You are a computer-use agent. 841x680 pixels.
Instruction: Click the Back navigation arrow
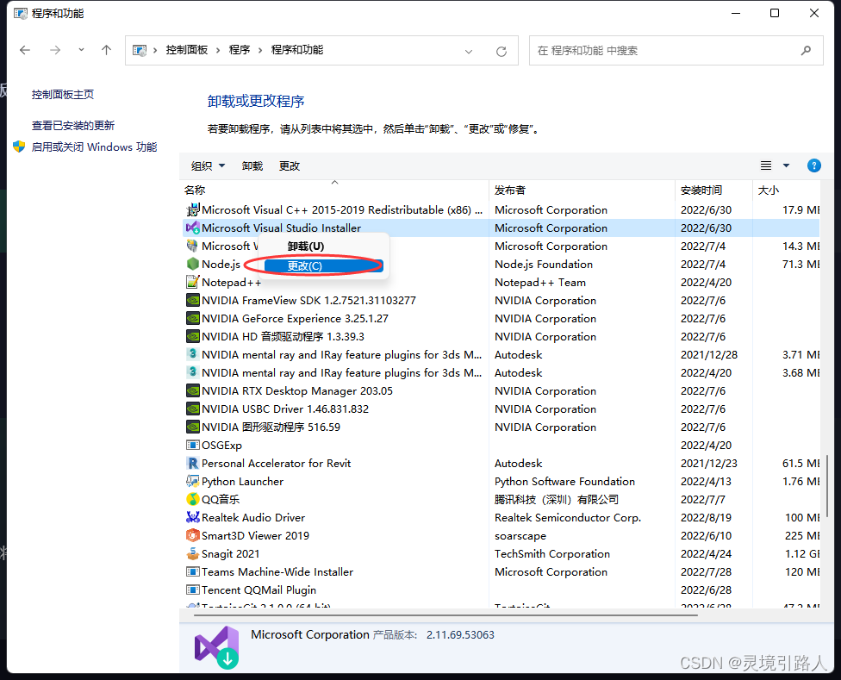25,50
